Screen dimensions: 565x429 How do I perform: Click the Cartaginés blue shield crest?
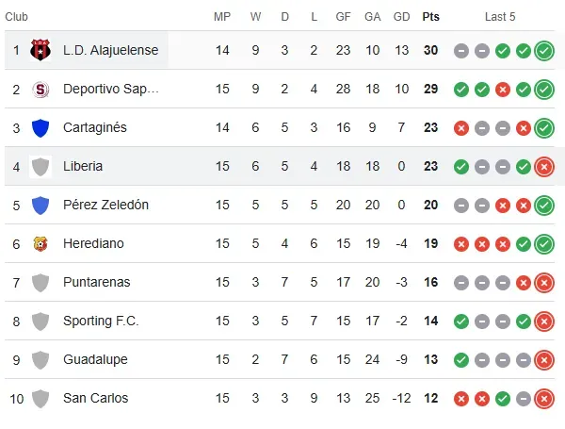coord(40,127)
